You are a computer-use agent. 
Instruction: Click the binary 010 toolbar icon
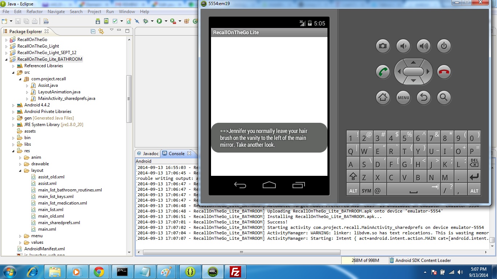(46, 21)
